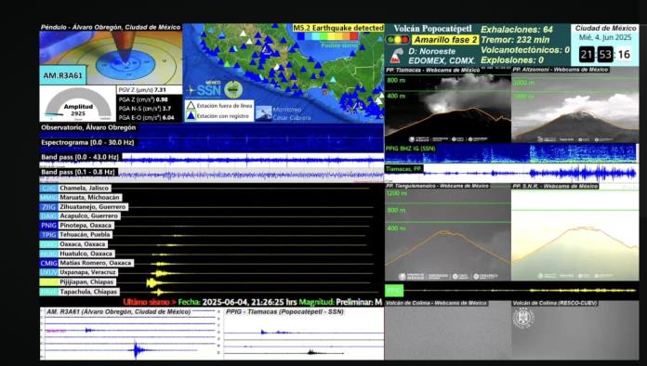The width and height of the screenshot is (647, 366).
Task: Click the traffic light alert icon for Popocatépetl
Action: pyautogui.click(x=397, y=40)
